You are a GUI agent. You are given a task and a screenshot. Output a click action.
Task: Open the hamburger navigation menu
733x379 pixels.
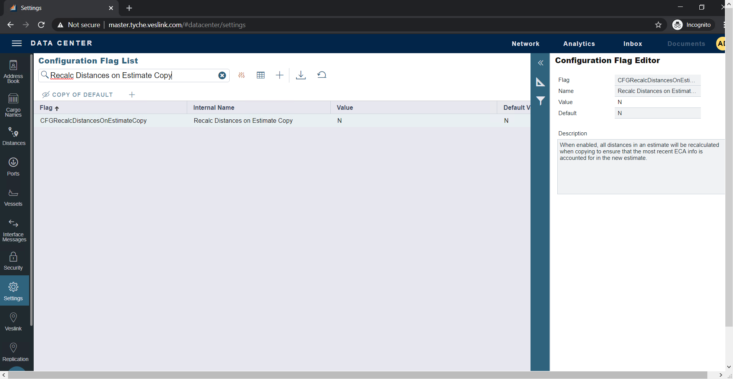point(17,43)
